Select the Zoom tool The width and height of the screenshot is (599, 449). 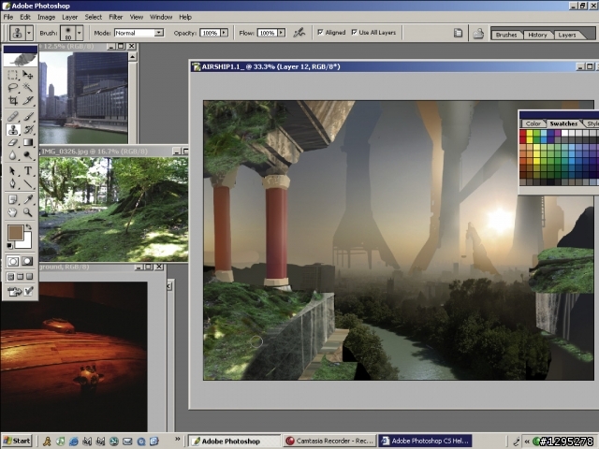[27, 212]
